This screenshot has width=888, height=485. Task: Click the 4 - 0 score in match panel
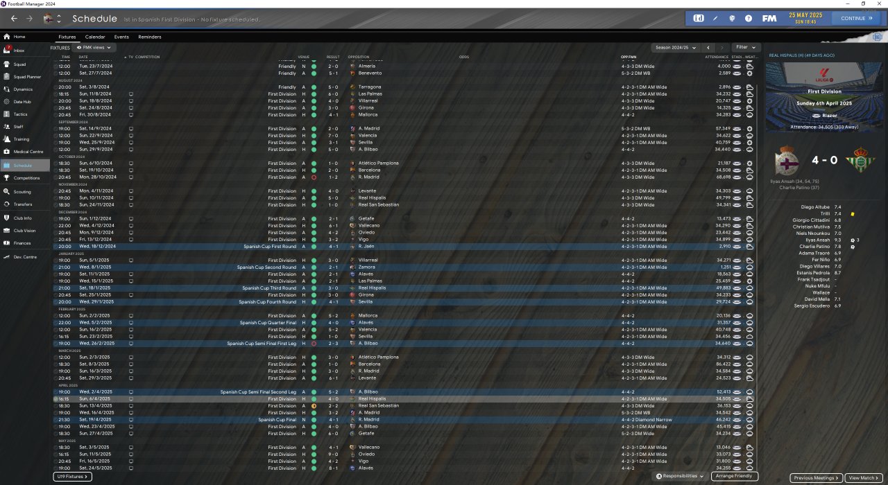tap(824, 160)
